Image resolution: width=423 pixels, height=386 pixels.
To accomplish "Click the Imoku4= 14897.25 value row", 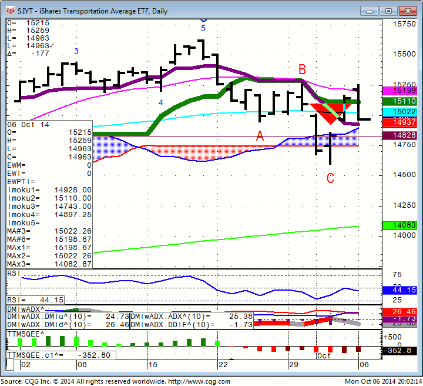I will pos(49,215).
